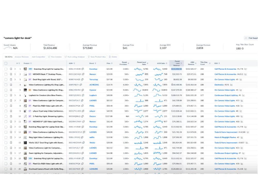Image resolution: width=258 pixels, height=193 pixels.
Task: Bookmark the Overhead Camera Mount with Selfie Ring row
Action: click(x=11, y=169)
